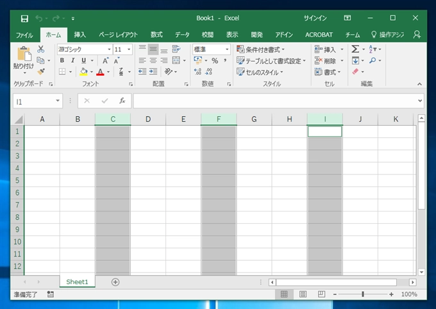The image size is (436, 309).
Task: Switch to Formulas (数式) tab
Action: click(x=156, y=35)
